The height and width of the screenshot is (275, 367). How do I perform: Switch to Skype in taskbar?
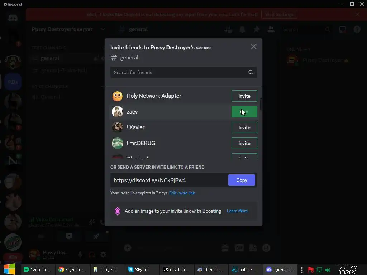[142, 270]
